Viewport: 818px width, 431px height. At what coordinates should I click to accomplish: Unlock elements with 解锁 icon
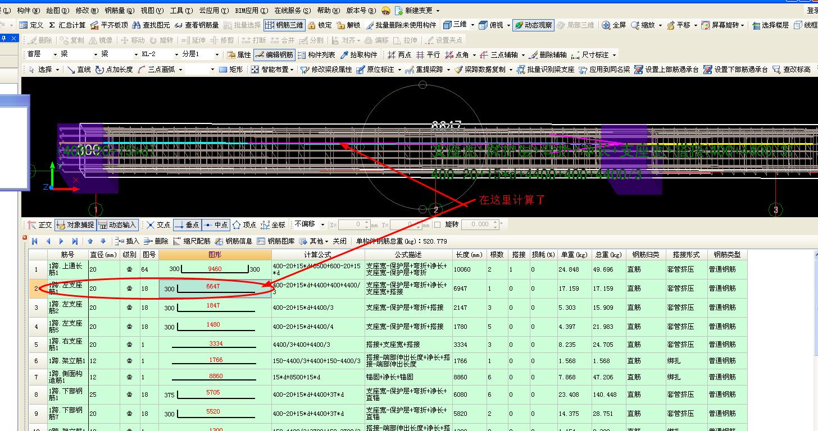click(x=348, y=25)
